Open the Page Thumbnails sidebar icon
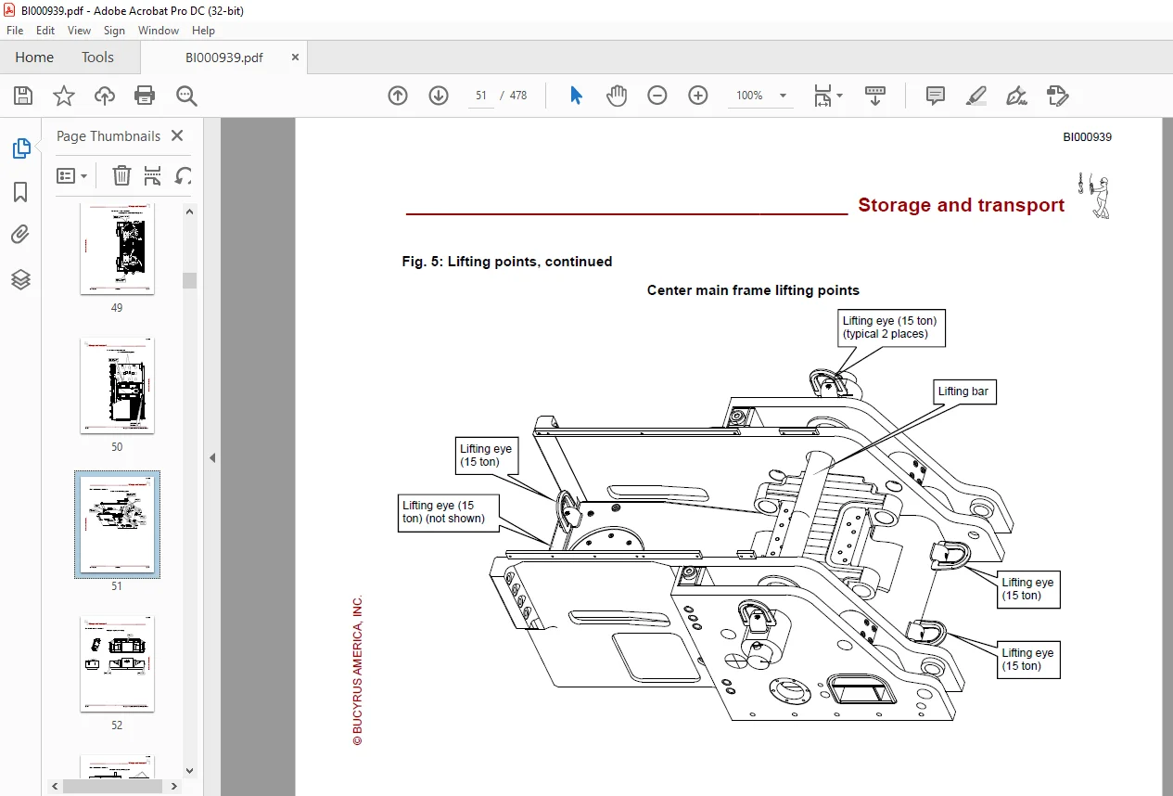1173x796 pixels. (x=20, y=148)
